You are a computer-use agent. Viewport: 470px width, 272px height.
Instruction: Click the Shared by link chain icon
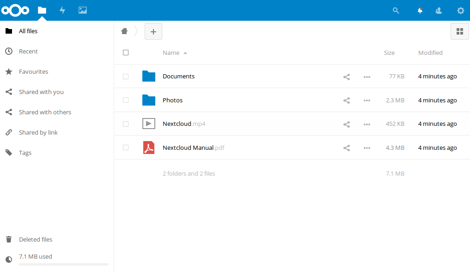pyautogui.click(x=9, y=132)
